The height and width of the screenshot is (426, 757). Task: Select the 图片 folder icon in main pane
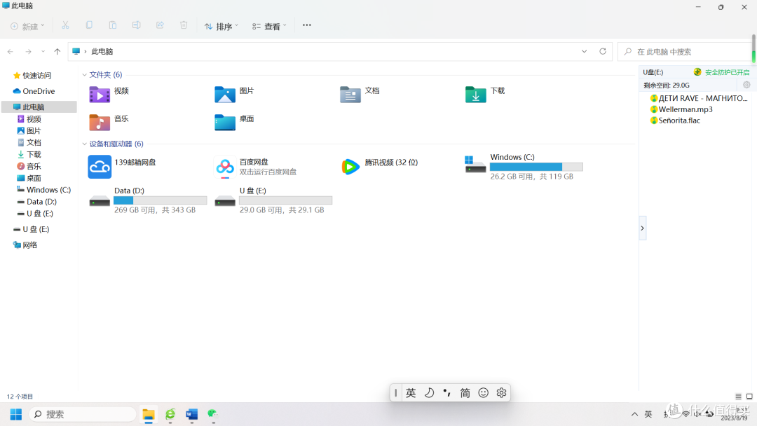pos(225,95)
